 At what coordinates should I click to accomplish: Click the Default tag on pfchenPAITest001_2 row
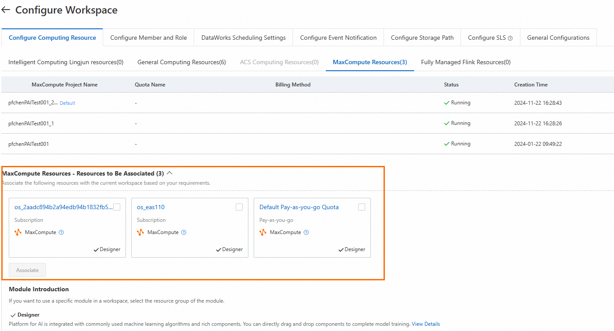click(67, 103)
